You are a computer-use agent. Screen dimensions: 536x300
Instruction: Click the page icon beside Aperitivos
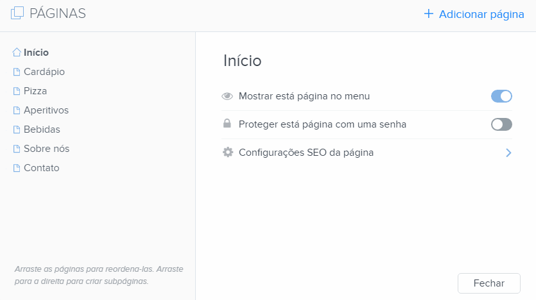pyautogui.click(x=17, y=110)
